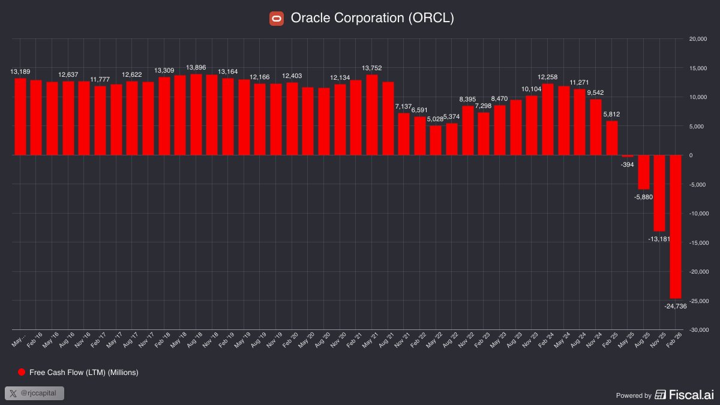This screenshot has height=405, width=720.
Task: Click the '5,812' data label
Action: point(612,115)
